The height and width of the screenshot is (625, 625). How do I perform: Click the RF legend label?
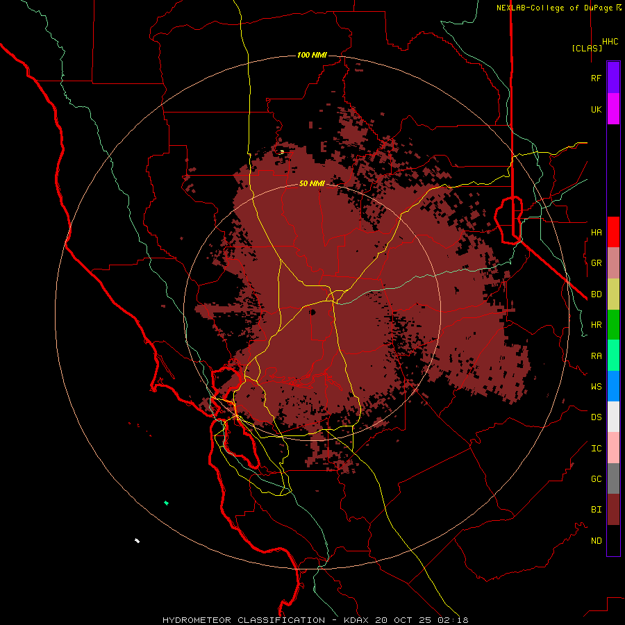[x=596, y=78]
